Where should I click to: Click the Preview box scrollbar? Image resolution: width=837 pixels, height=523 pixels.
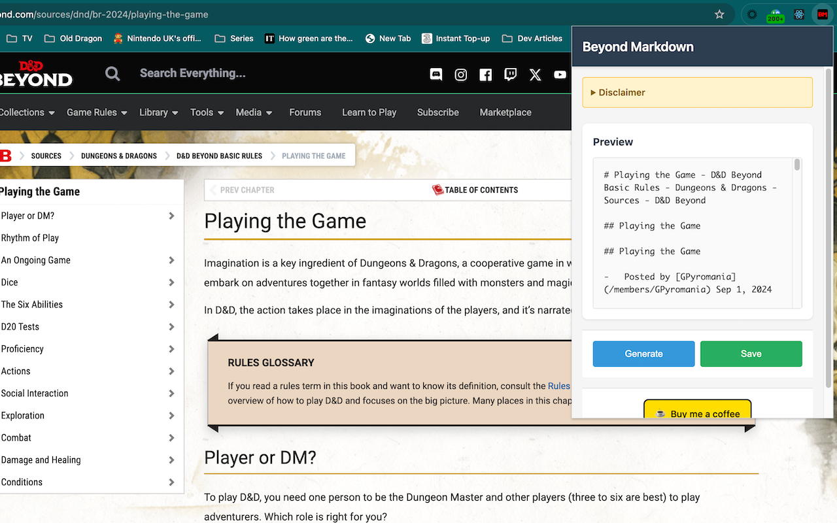pos(797,165)
